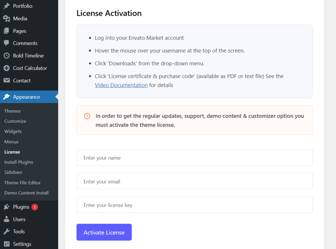Select Themes under Appearance
336x249 pixels.
(x=12, y=111)
